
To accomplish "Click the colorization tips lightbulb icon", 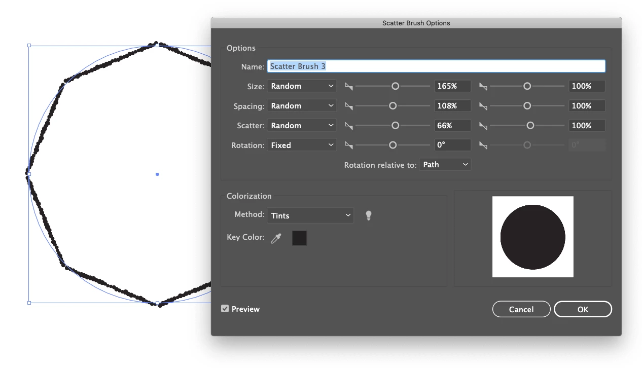I will pyautogui.click(x=369, y=215).
